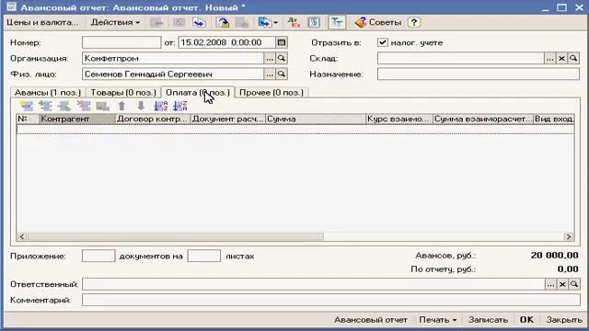Open Цены и валюта... settings

coord(42,22)
